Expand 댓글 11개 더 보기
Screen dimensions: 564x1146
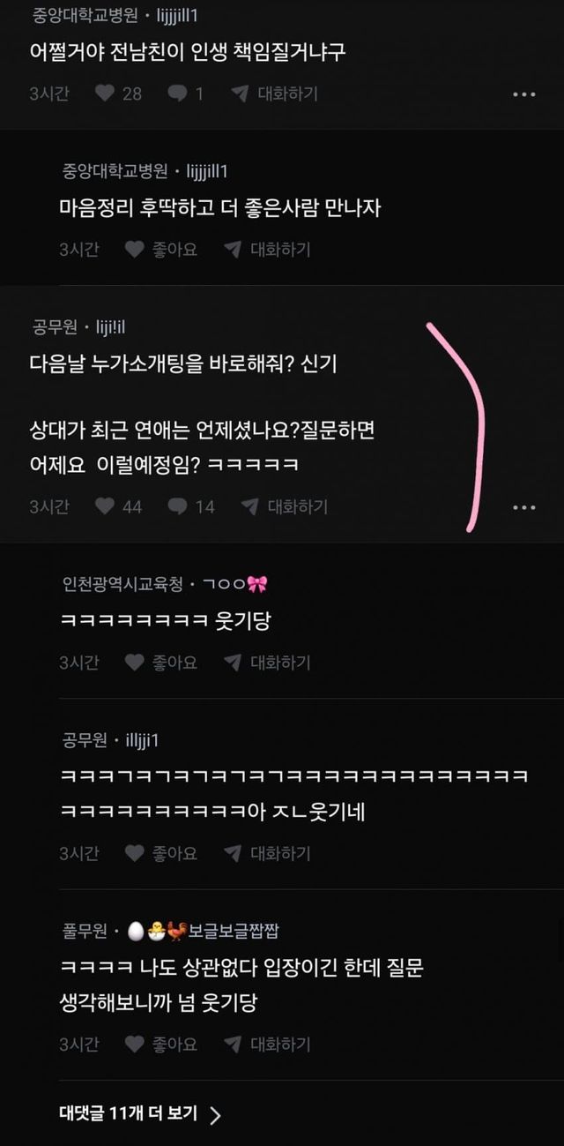point(140,1114)
